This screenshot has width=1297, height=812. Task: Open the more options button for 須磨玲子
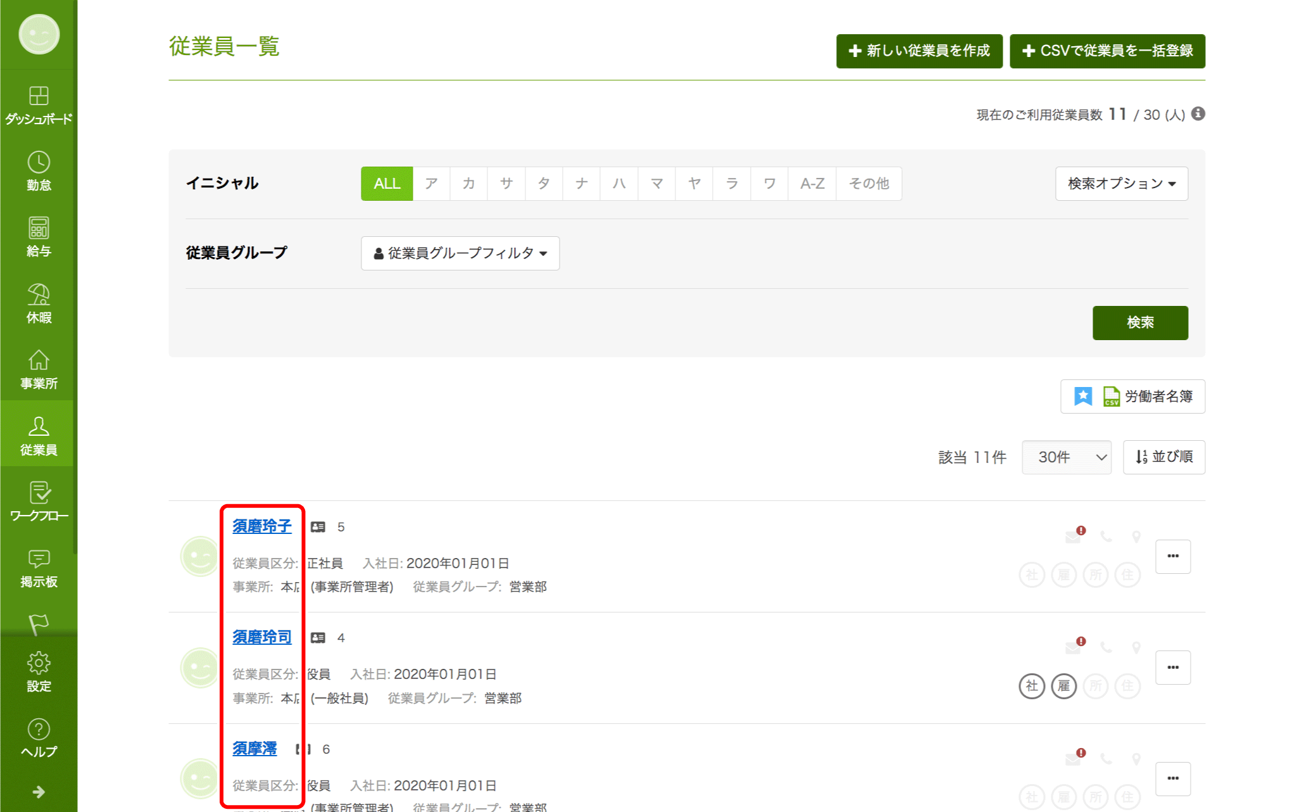point(1172,556)
